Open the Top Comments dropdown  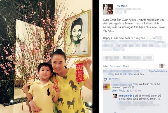(158, 71)
